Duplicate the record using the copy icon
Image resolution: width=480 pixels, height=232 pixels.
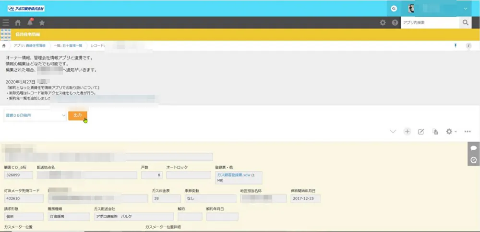[x=435, y=132]
